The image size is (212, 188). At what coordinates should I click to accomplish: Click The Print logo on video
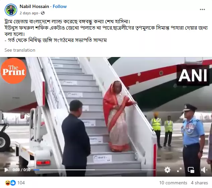coord(13,71)
